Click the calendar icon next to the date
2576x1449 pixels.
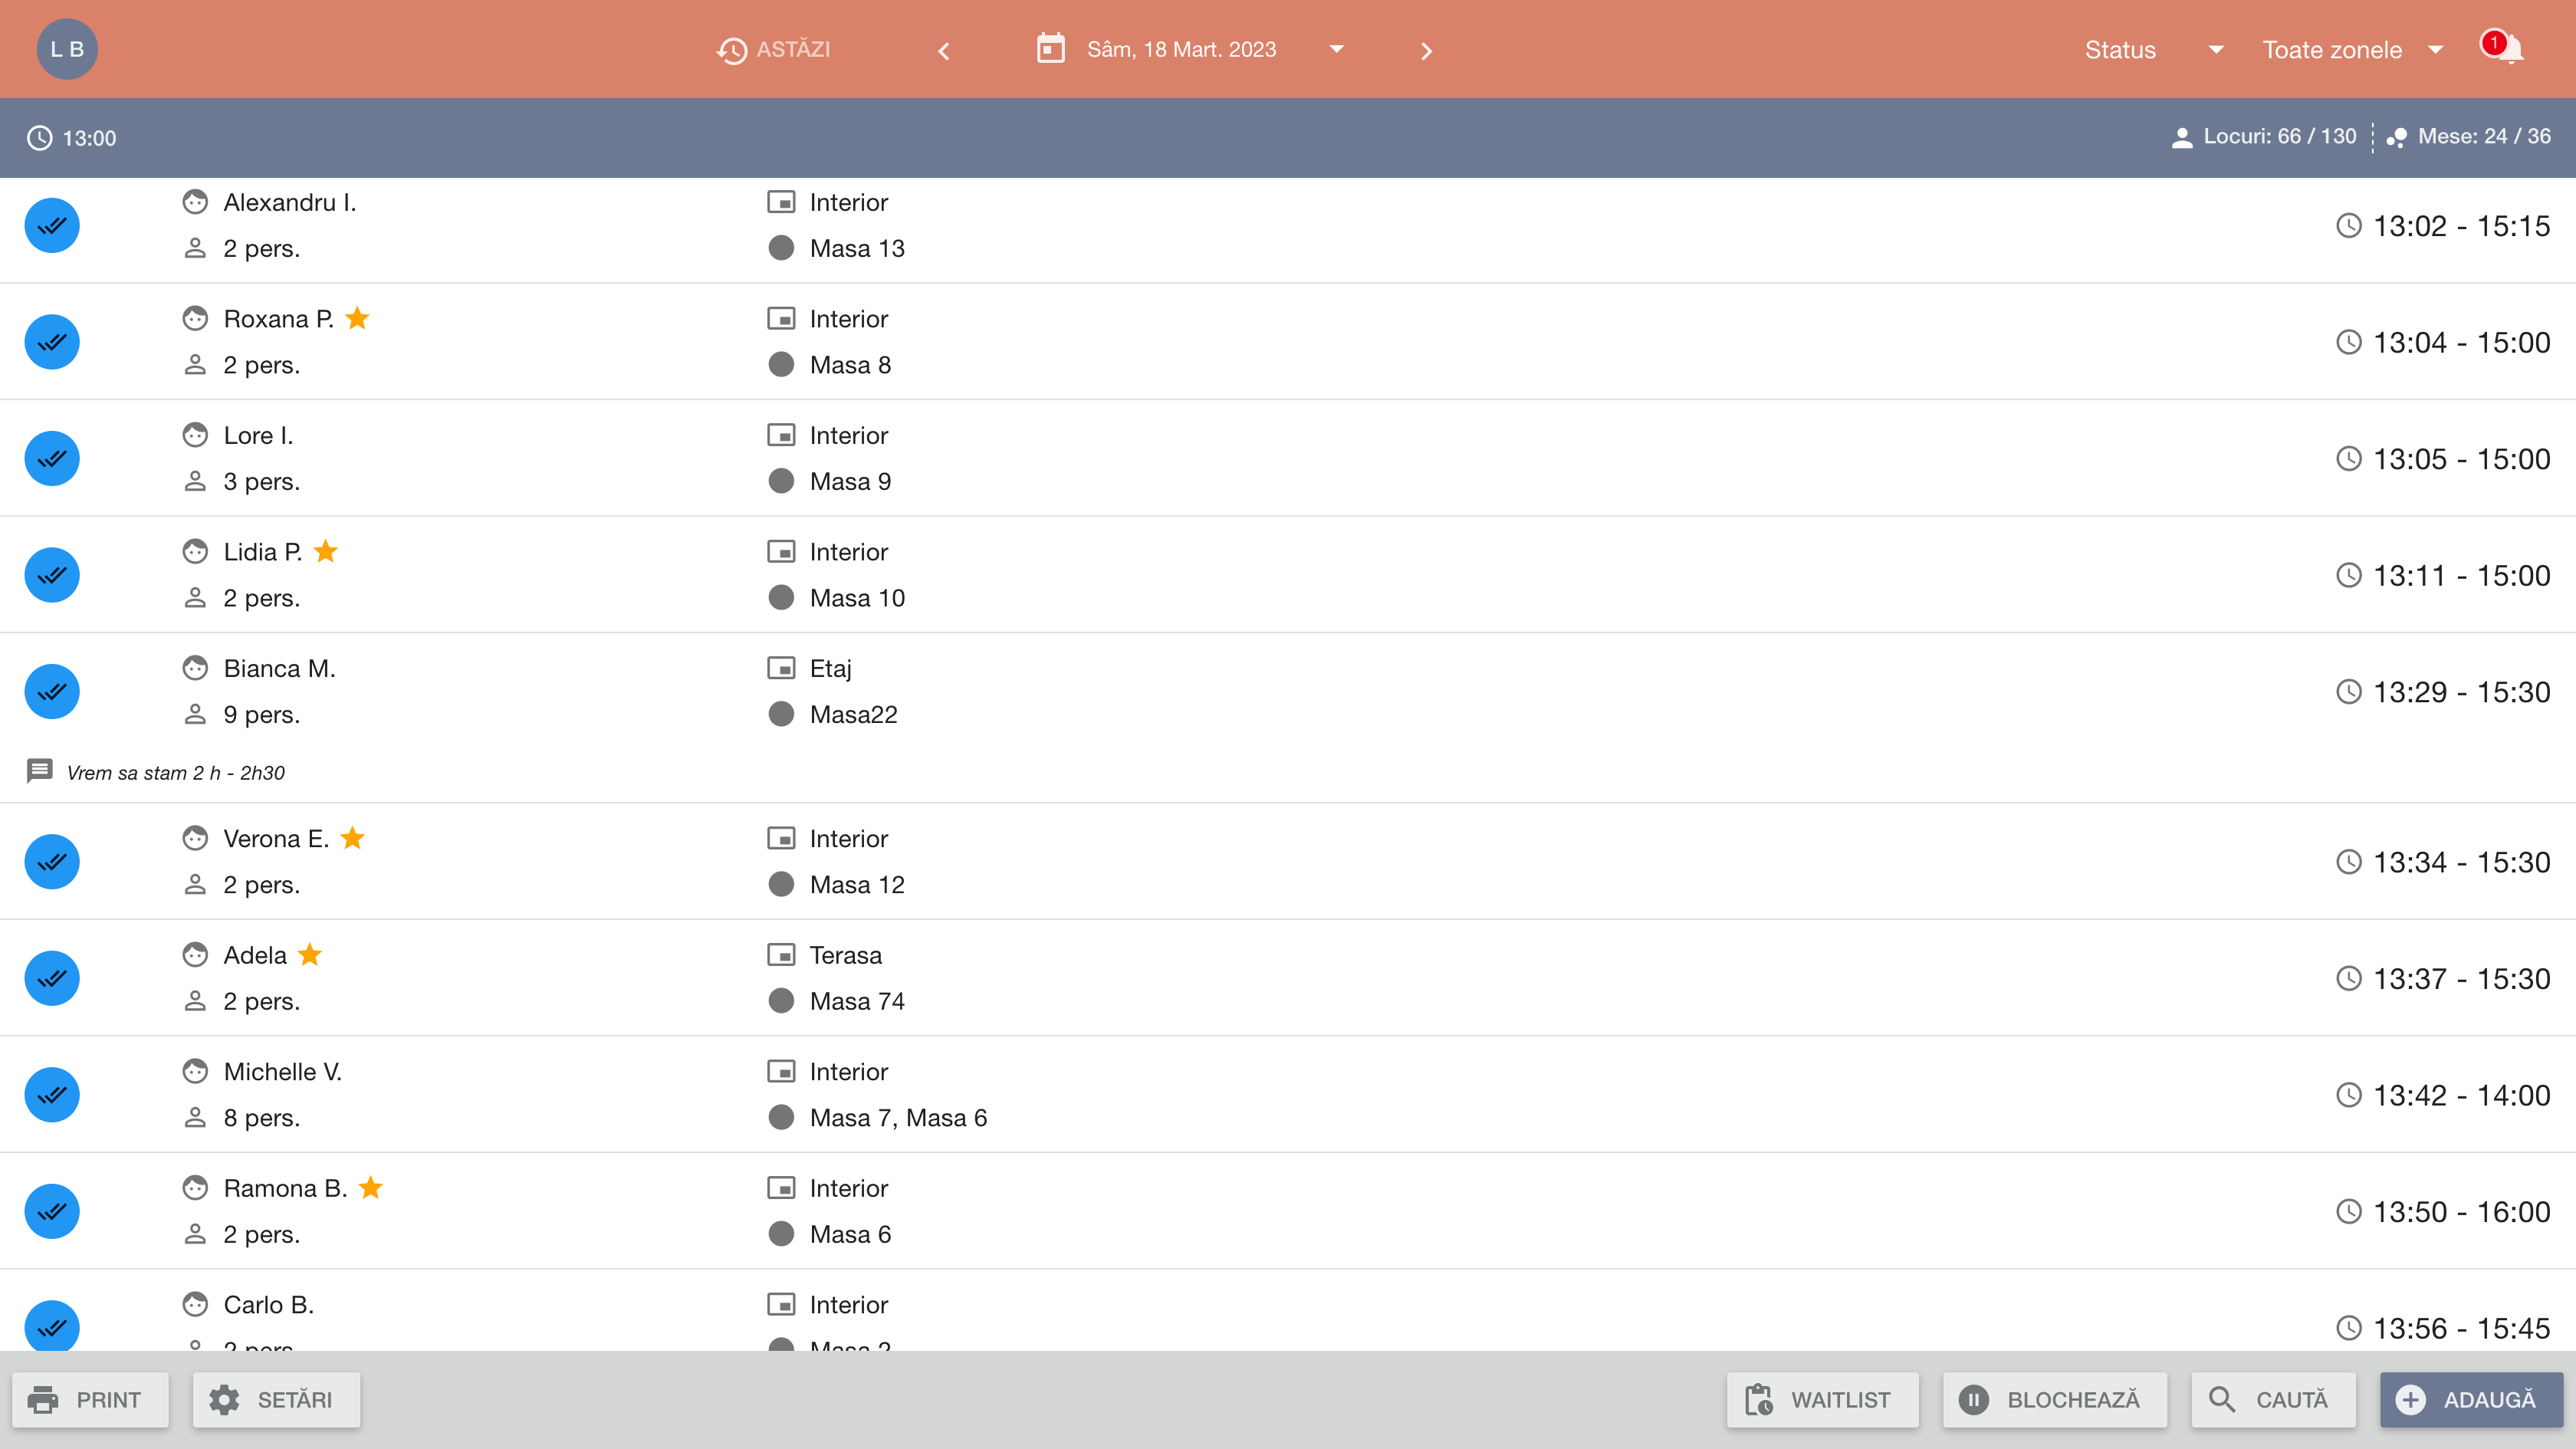pos(1050,49)
